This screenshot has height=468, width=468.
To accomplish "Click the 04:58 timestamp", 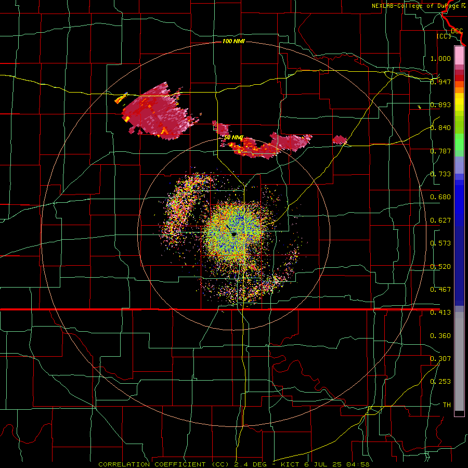I will coord(358,464).
